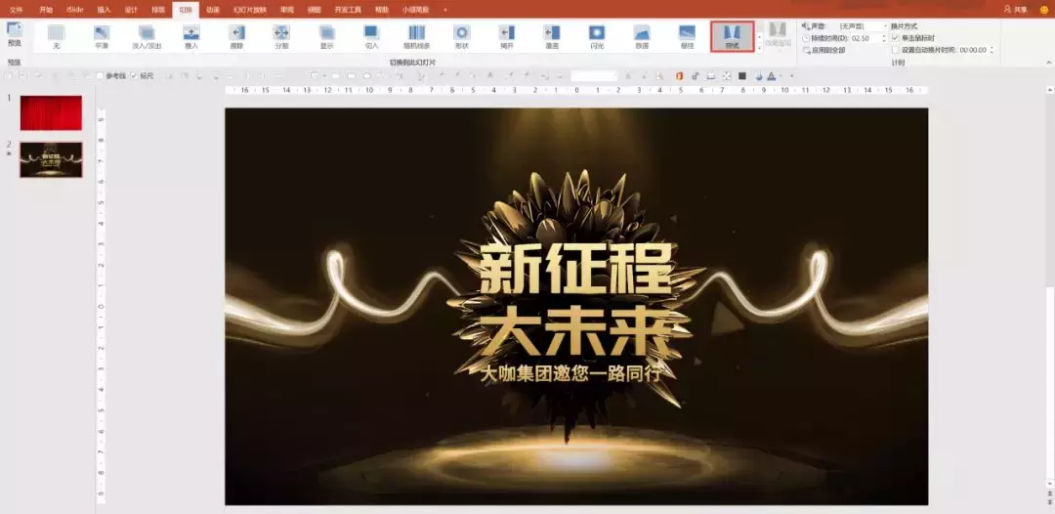Click subtitle 大咖集团邀您一路同行 on slide

(572, 374)
